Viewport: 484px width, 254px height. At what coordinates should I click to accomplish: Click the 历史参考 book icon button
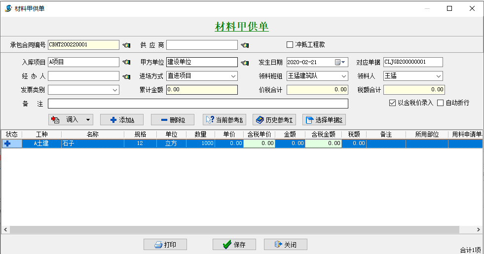click(274, 120)
